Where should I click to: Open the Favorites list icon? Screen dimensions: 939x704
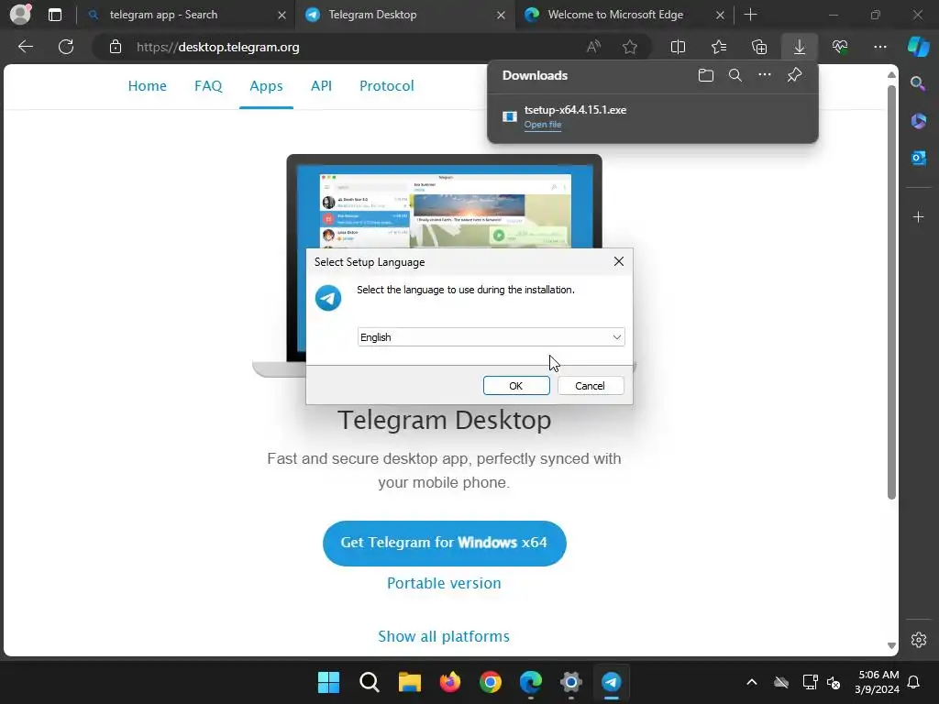click(x=719, y=47)
